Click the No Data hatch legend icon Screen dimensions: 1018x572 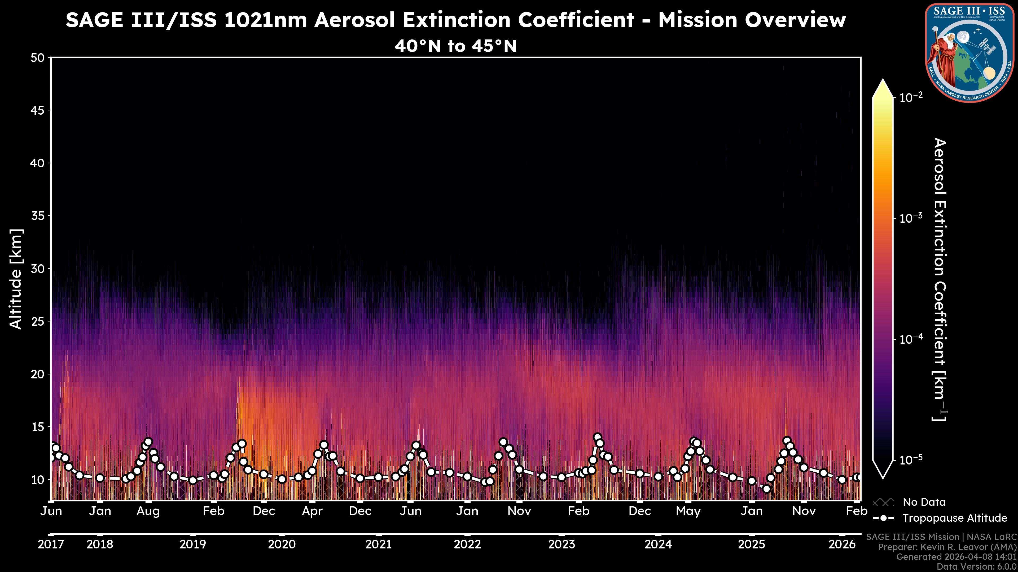(883, 502)
